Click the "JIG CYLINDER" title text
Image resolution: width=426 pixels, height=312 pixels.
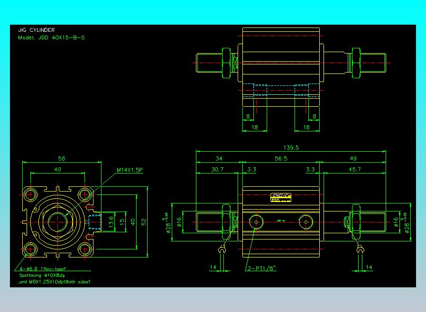[x=37, y=30]
